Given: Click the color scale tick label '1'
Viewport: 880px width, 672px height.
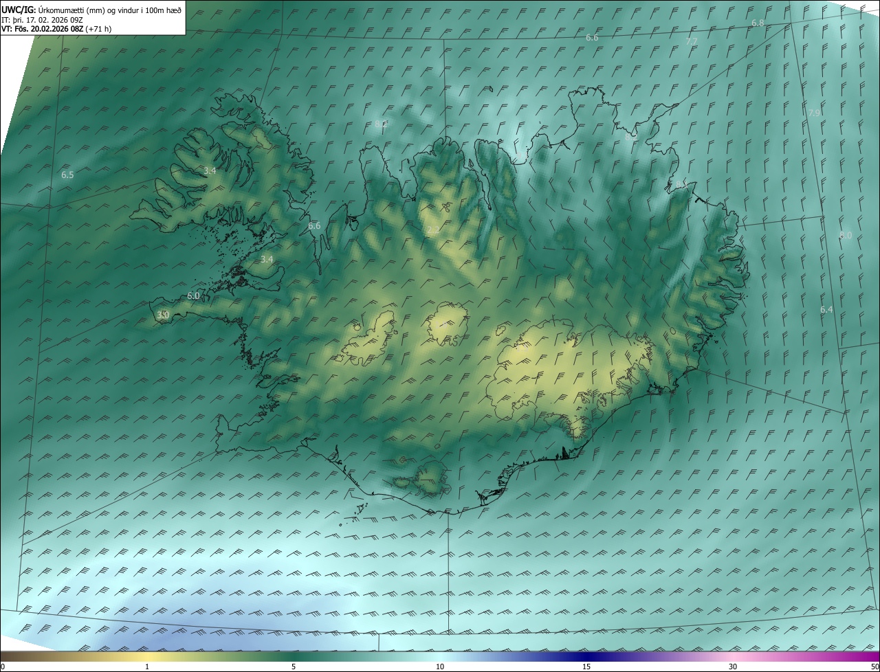Looking at the screenshot, I should click(x=147, y=667).
